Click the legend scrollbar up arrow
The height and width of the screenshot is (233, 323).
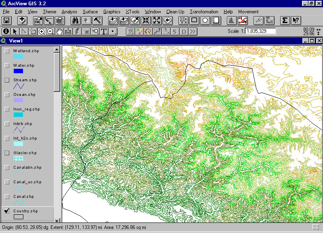(x=57, y=49)
